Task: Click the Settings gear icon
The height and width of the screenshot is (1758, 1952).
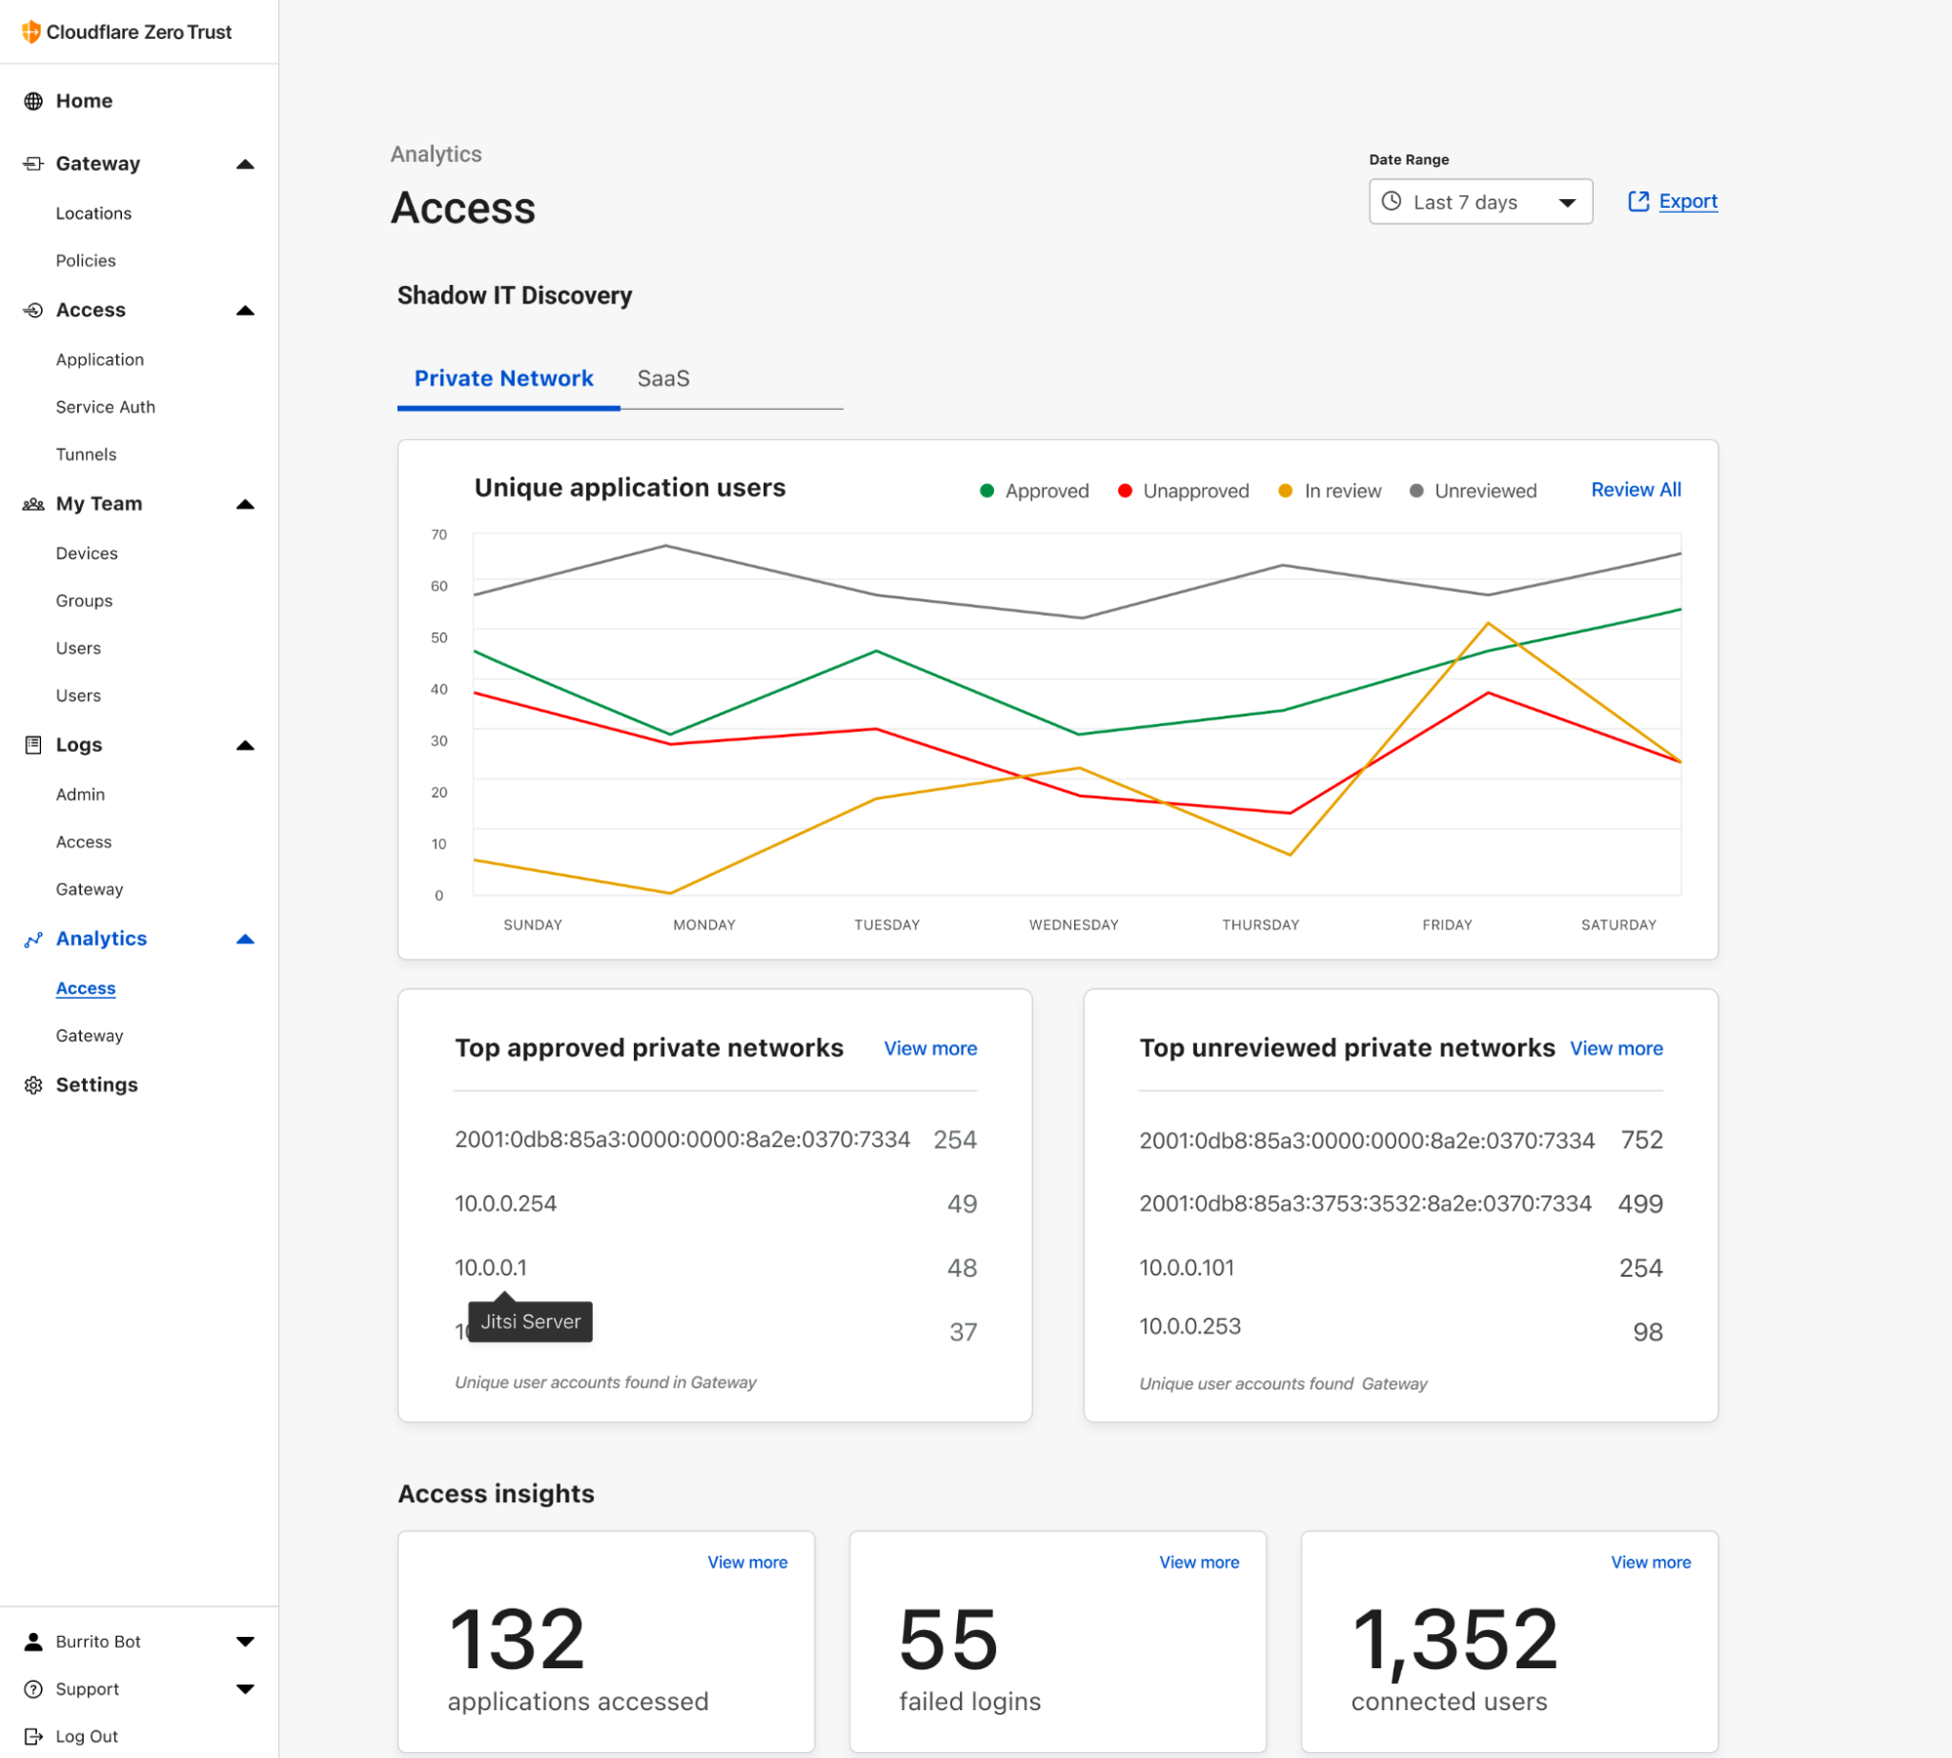Action: click(33, 1085)
